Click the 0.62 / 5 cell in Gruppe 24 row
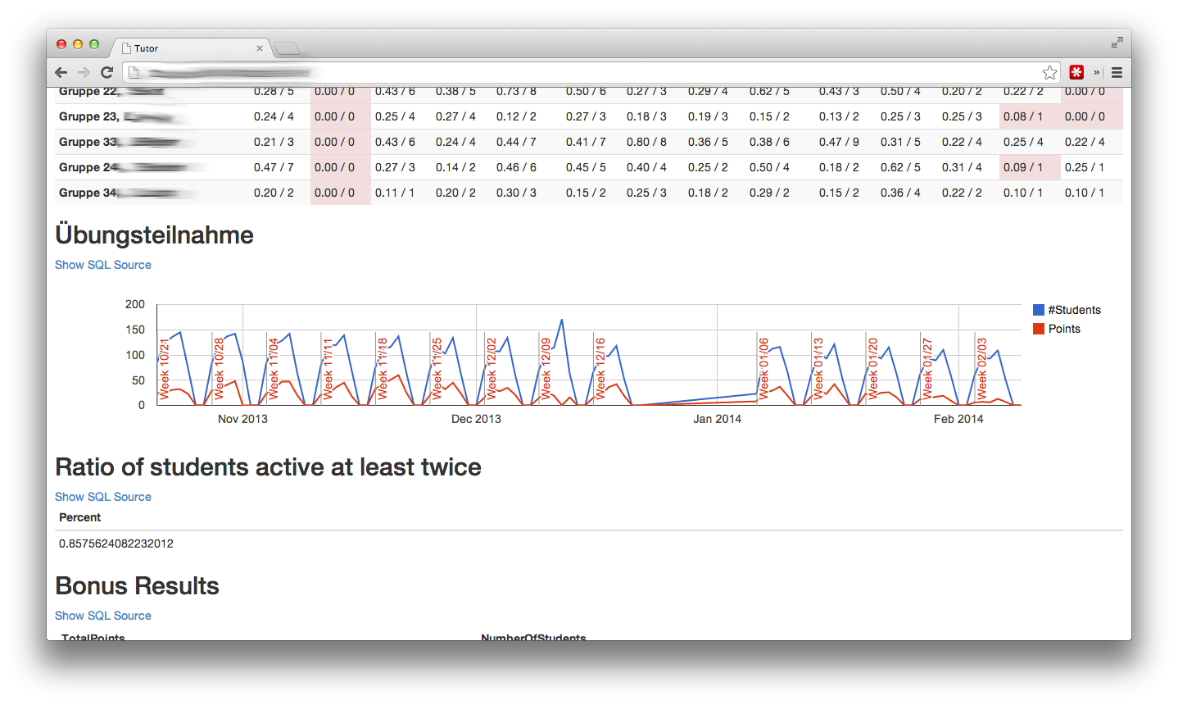The height and width of the screenshot is (705, 1178). point(900,167)
